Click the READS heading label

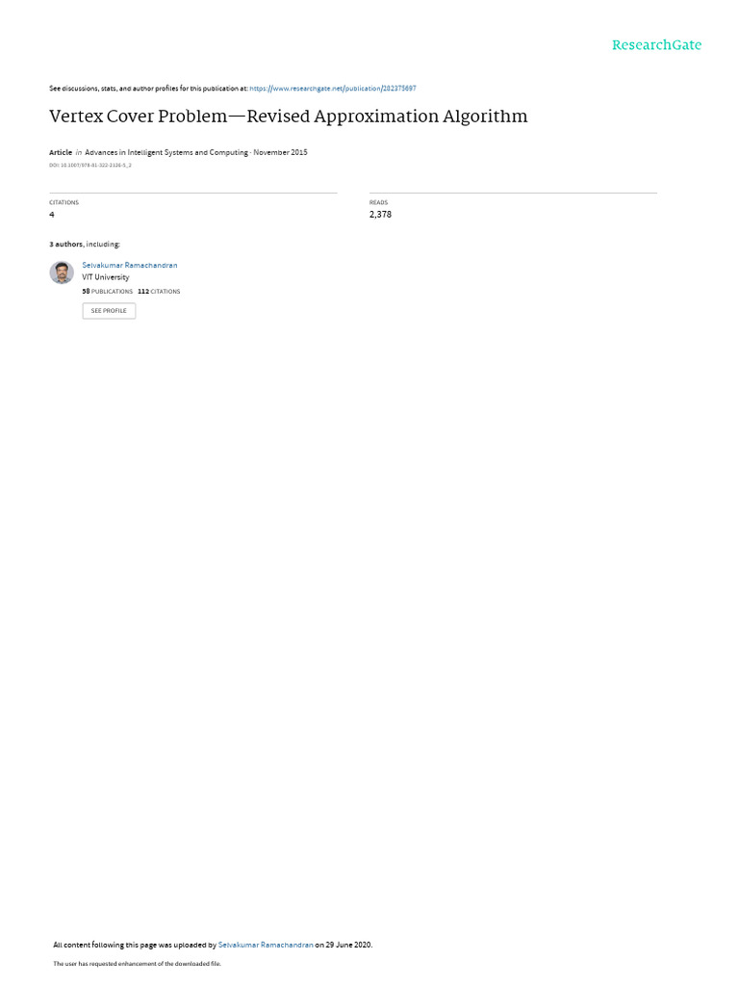pos(378,202)
